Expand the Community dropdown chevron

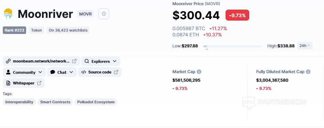tap(40, 72)
